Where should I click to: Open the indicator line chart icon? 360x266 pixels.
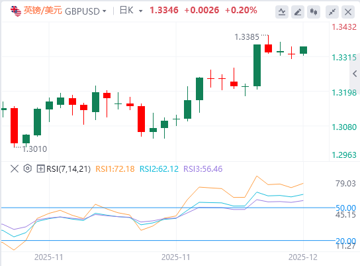pos(282,12)
